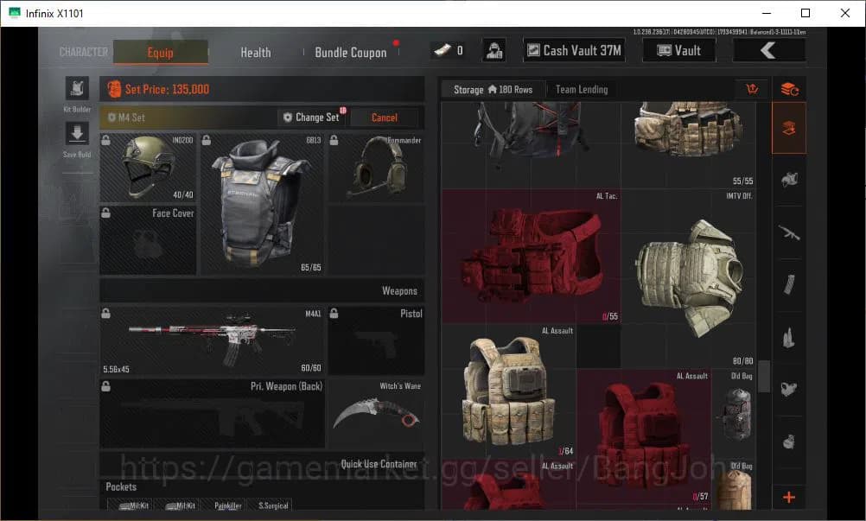The width and height of the screenshot is (866, 521).
Task: Click the orange plus icon in sidebar
Action: click(788, 497)
